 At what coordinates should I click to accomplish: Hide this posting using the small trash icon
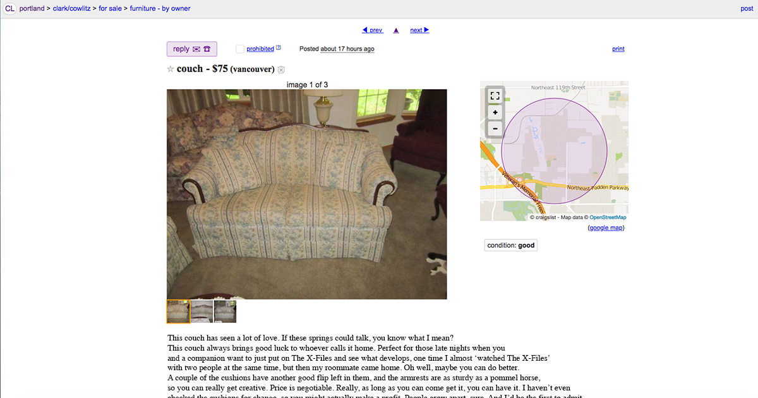pyautogui.click(x=281, y=69)
